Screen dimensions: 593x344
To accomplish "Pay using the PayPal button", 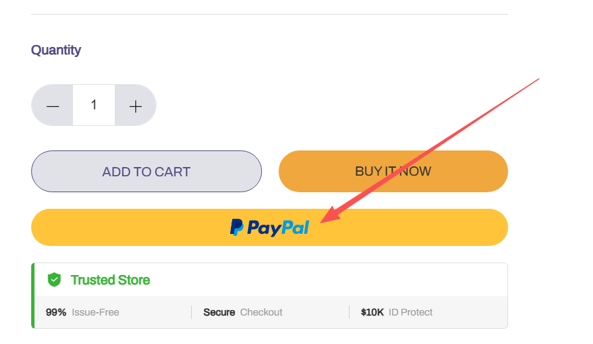I will click(x=269, y=227).
